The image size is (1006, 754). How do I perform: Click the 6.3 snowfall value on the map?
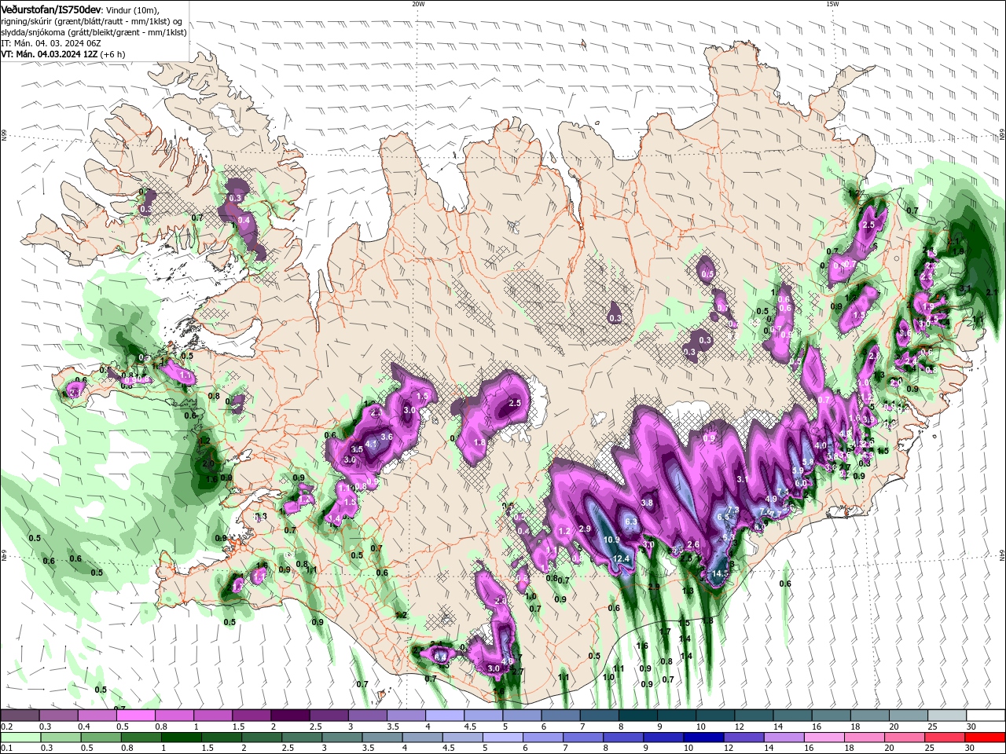point(630,522)
